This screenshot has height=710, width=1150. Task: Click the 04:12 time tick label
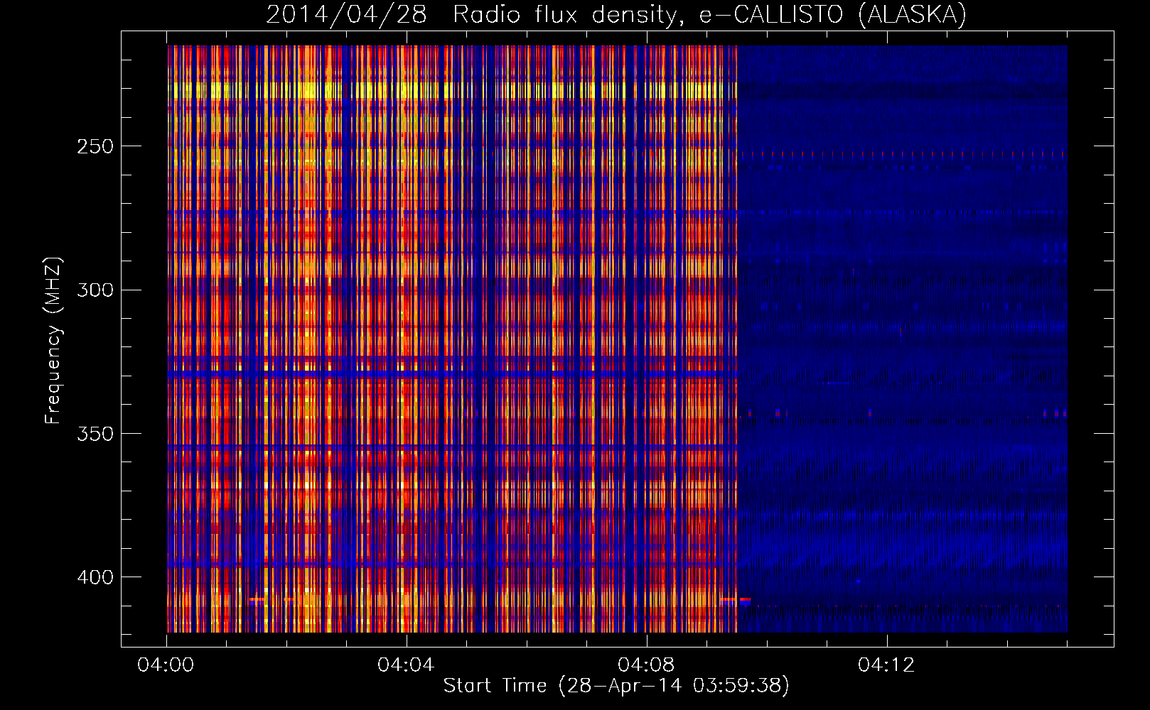[886, 665]
